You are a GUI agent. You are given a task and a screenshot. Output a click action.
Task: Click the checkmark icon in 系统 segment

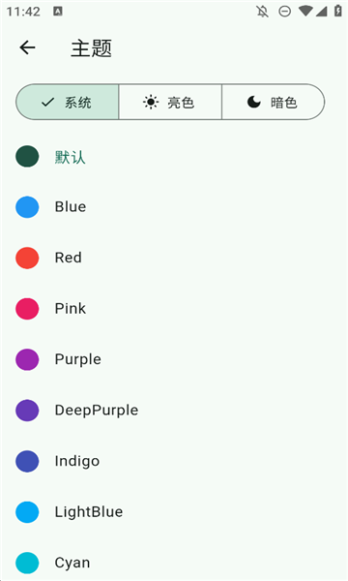tap(48, 102)
